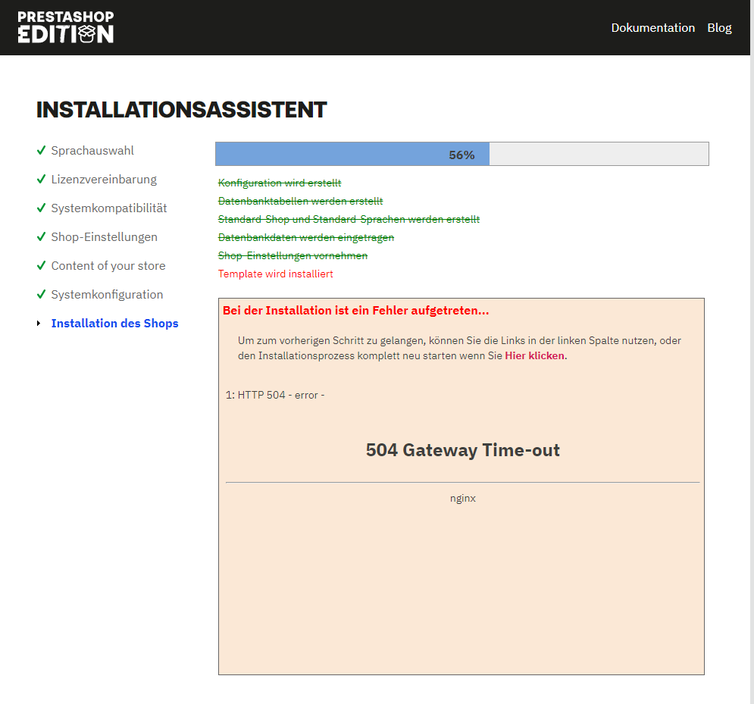
Task: Go to the Lizenzvereinbarung step
Action: pyautogui.click(x=104, y=180)
